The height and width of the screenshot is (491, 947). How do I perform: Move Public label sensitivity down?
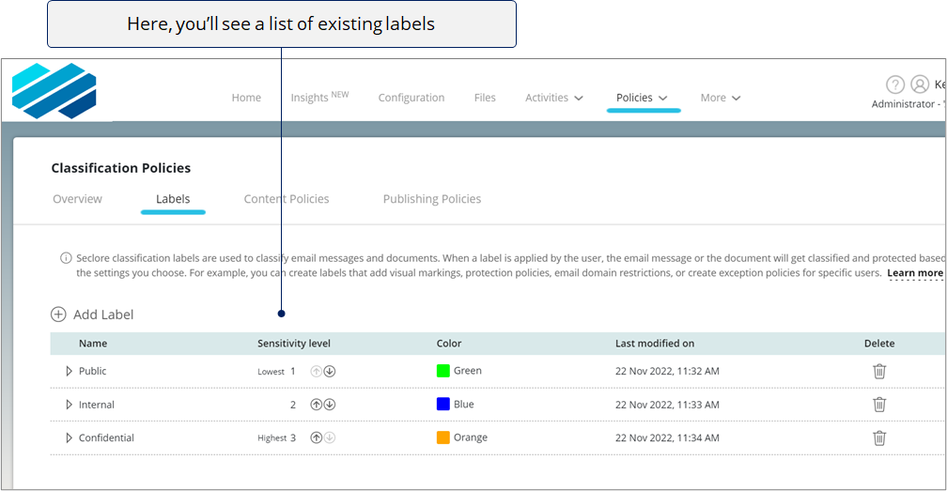(x=330, y=372)
